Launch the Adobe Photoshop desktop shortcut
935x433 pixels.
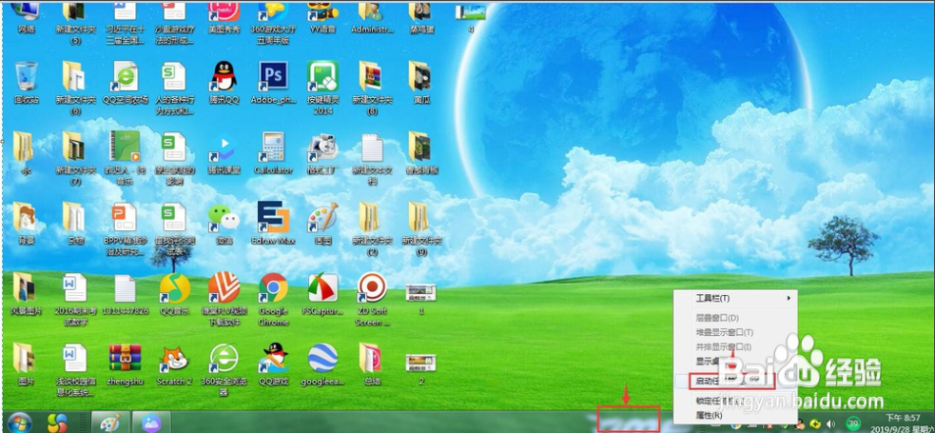coord(274,82)
